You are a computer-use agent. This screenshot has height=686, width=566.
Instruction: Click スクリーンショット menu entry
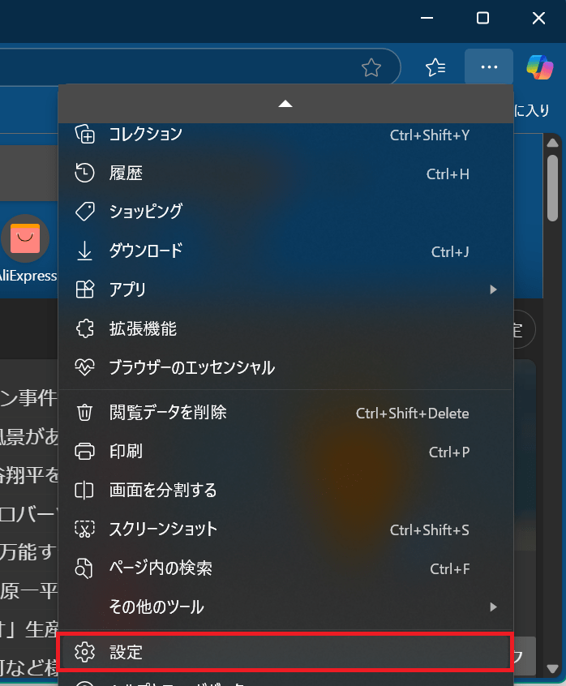[163, 530]
